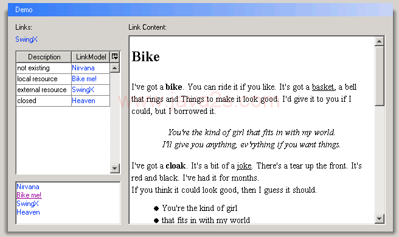Click content pane scroll down arrow
399x237 pixels.
click(379, 218)
